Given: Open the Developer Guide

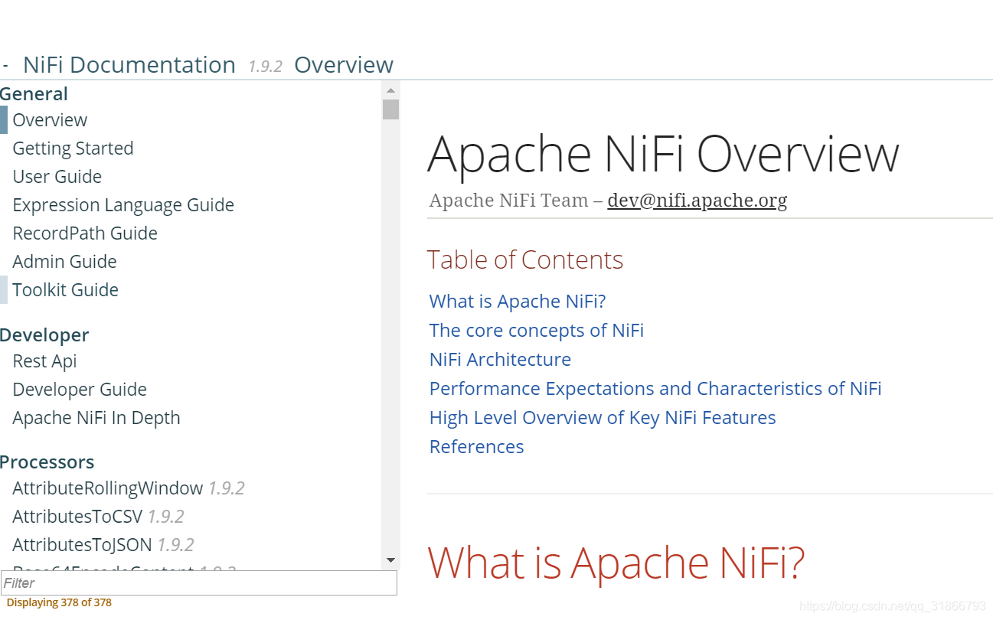Looking at the screenshot, I should pyautogui.click(x=80, y=390).
